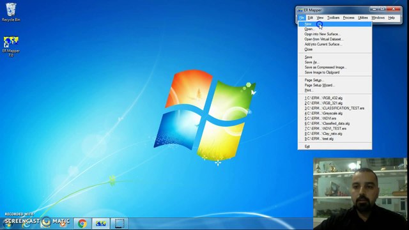Select Add into Current Surface...
Viewport: 409px width, 230px height.
[x=335, y=44]
